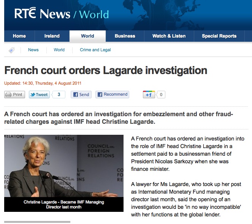Click the Facebook Send button

pos(81,95)
